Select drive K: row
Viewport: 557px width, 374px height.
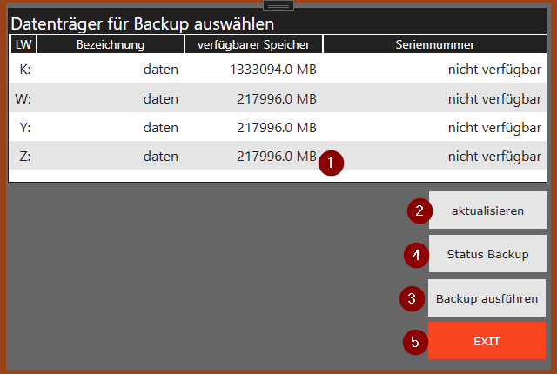pyautogui.click(x=278, y=69)
